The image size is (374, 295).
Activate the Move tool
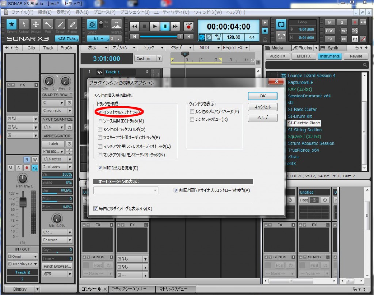pyautogui.click(x=36, y=24)
